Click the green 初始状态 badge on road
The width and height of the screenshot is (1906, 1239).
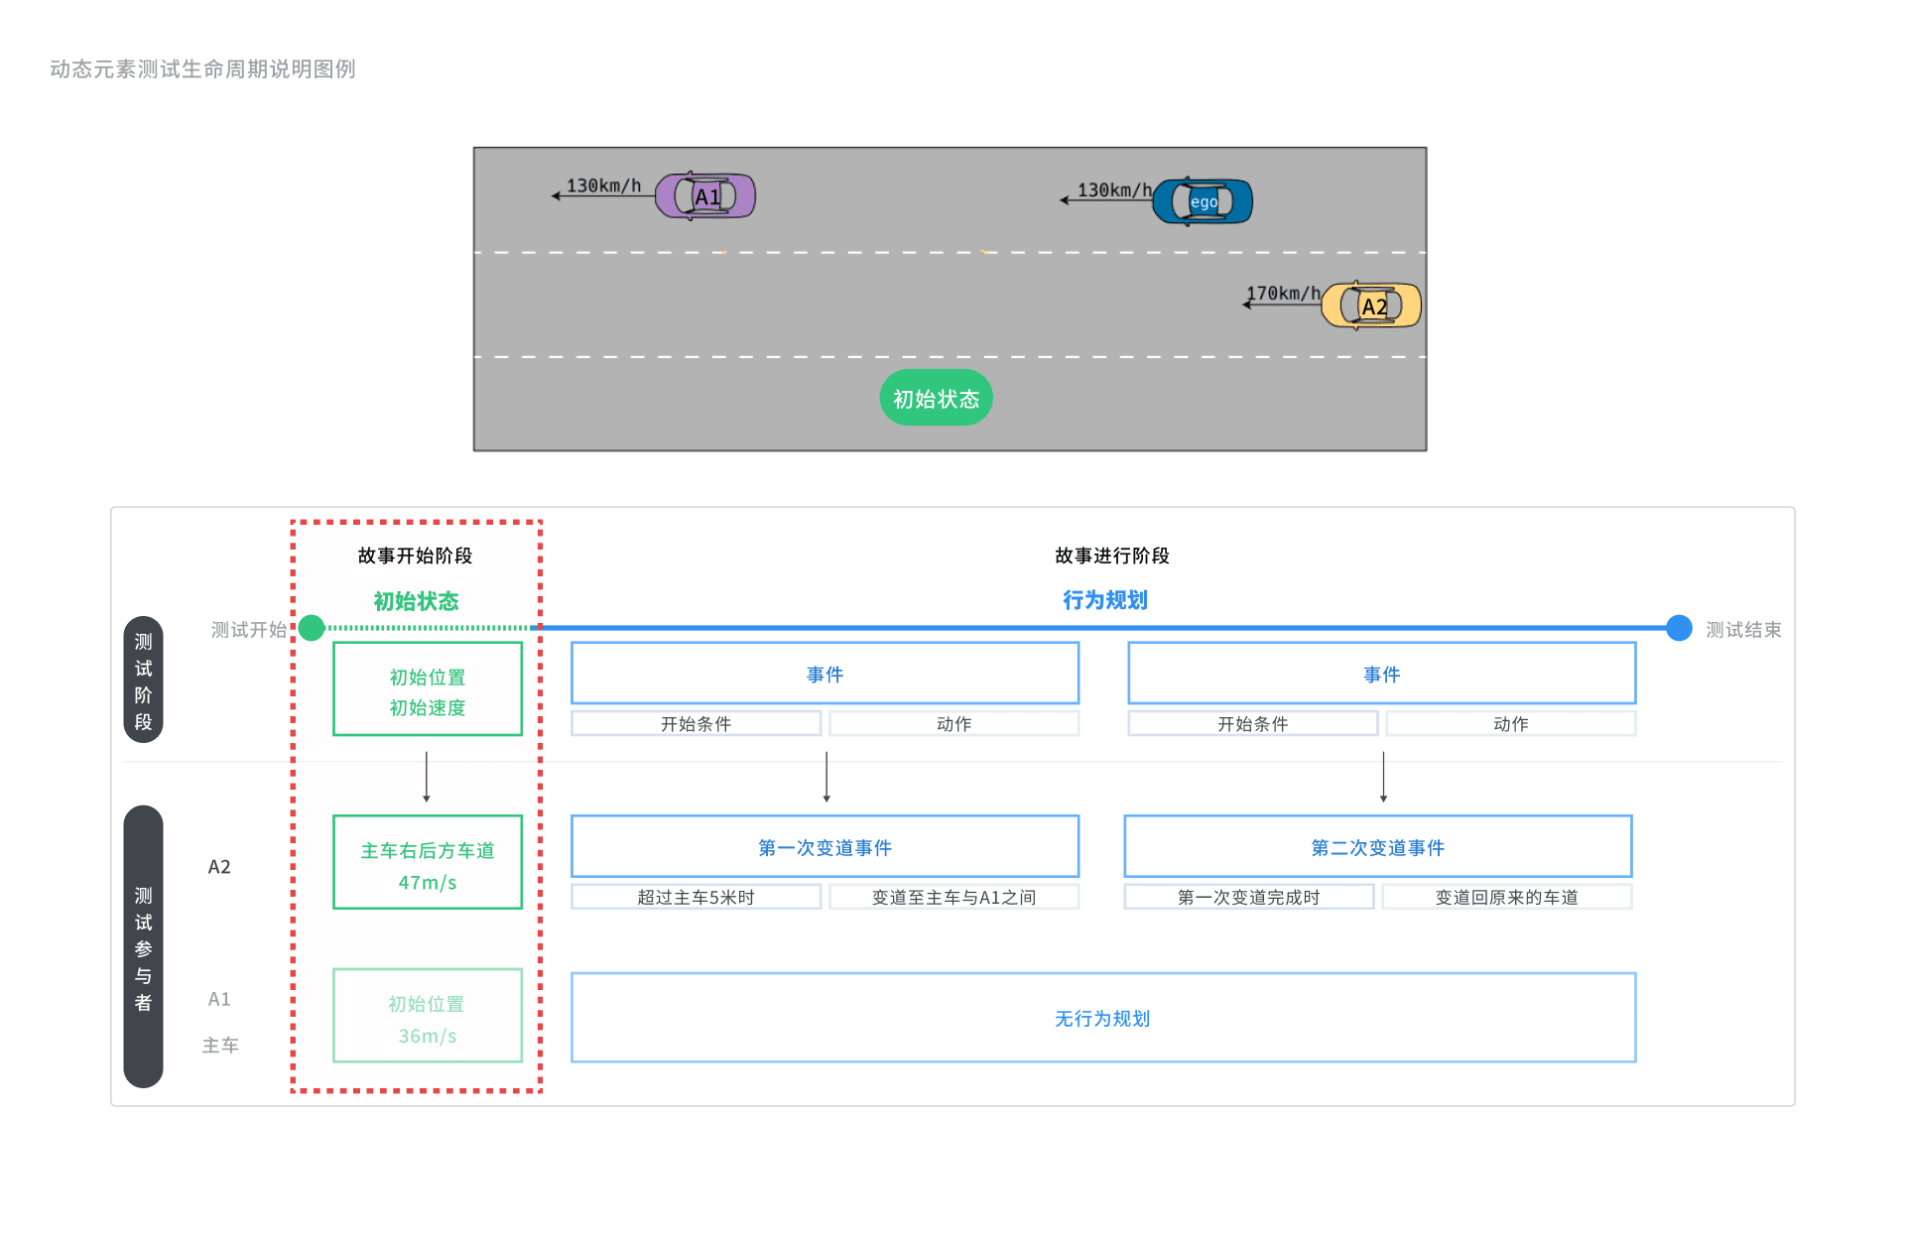(936, 399)
